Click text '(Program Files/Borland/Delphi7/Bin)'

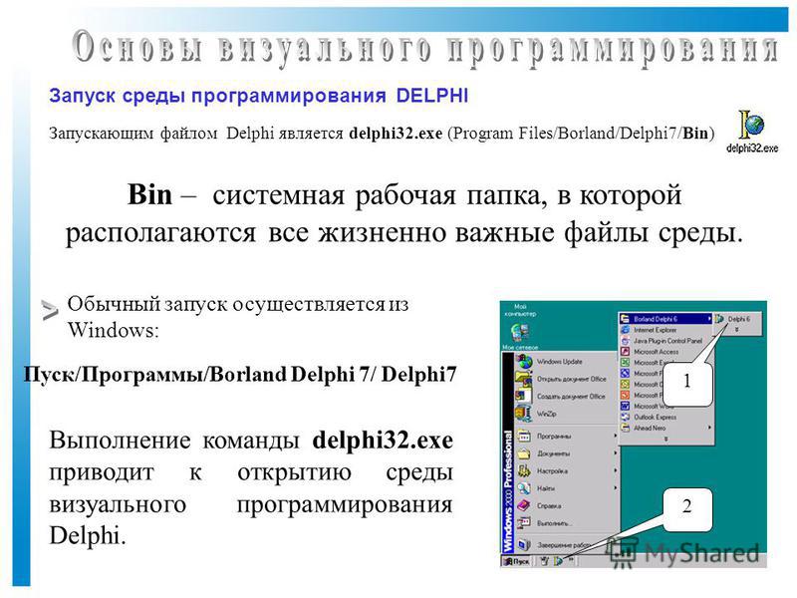(x=581, y=134)
